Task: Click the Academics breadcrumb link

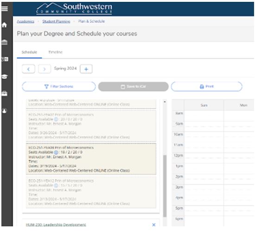Action: (25, 21)
